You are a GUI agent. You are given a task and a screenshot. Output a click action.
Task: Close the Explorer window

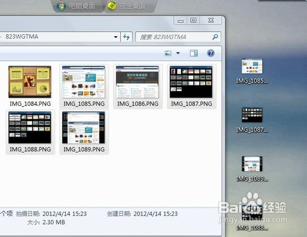pyautogui.click(x=211, y=20)
